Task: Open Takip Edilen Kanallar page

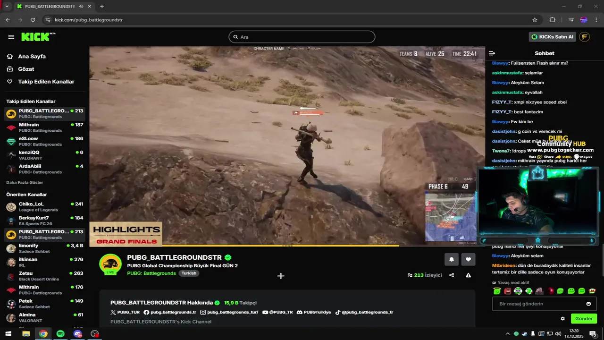Action: pos(41,82)
